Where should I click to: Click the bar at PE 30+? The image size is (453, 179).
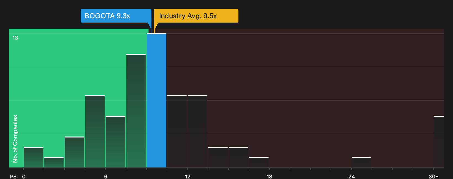tap(439, 142)
